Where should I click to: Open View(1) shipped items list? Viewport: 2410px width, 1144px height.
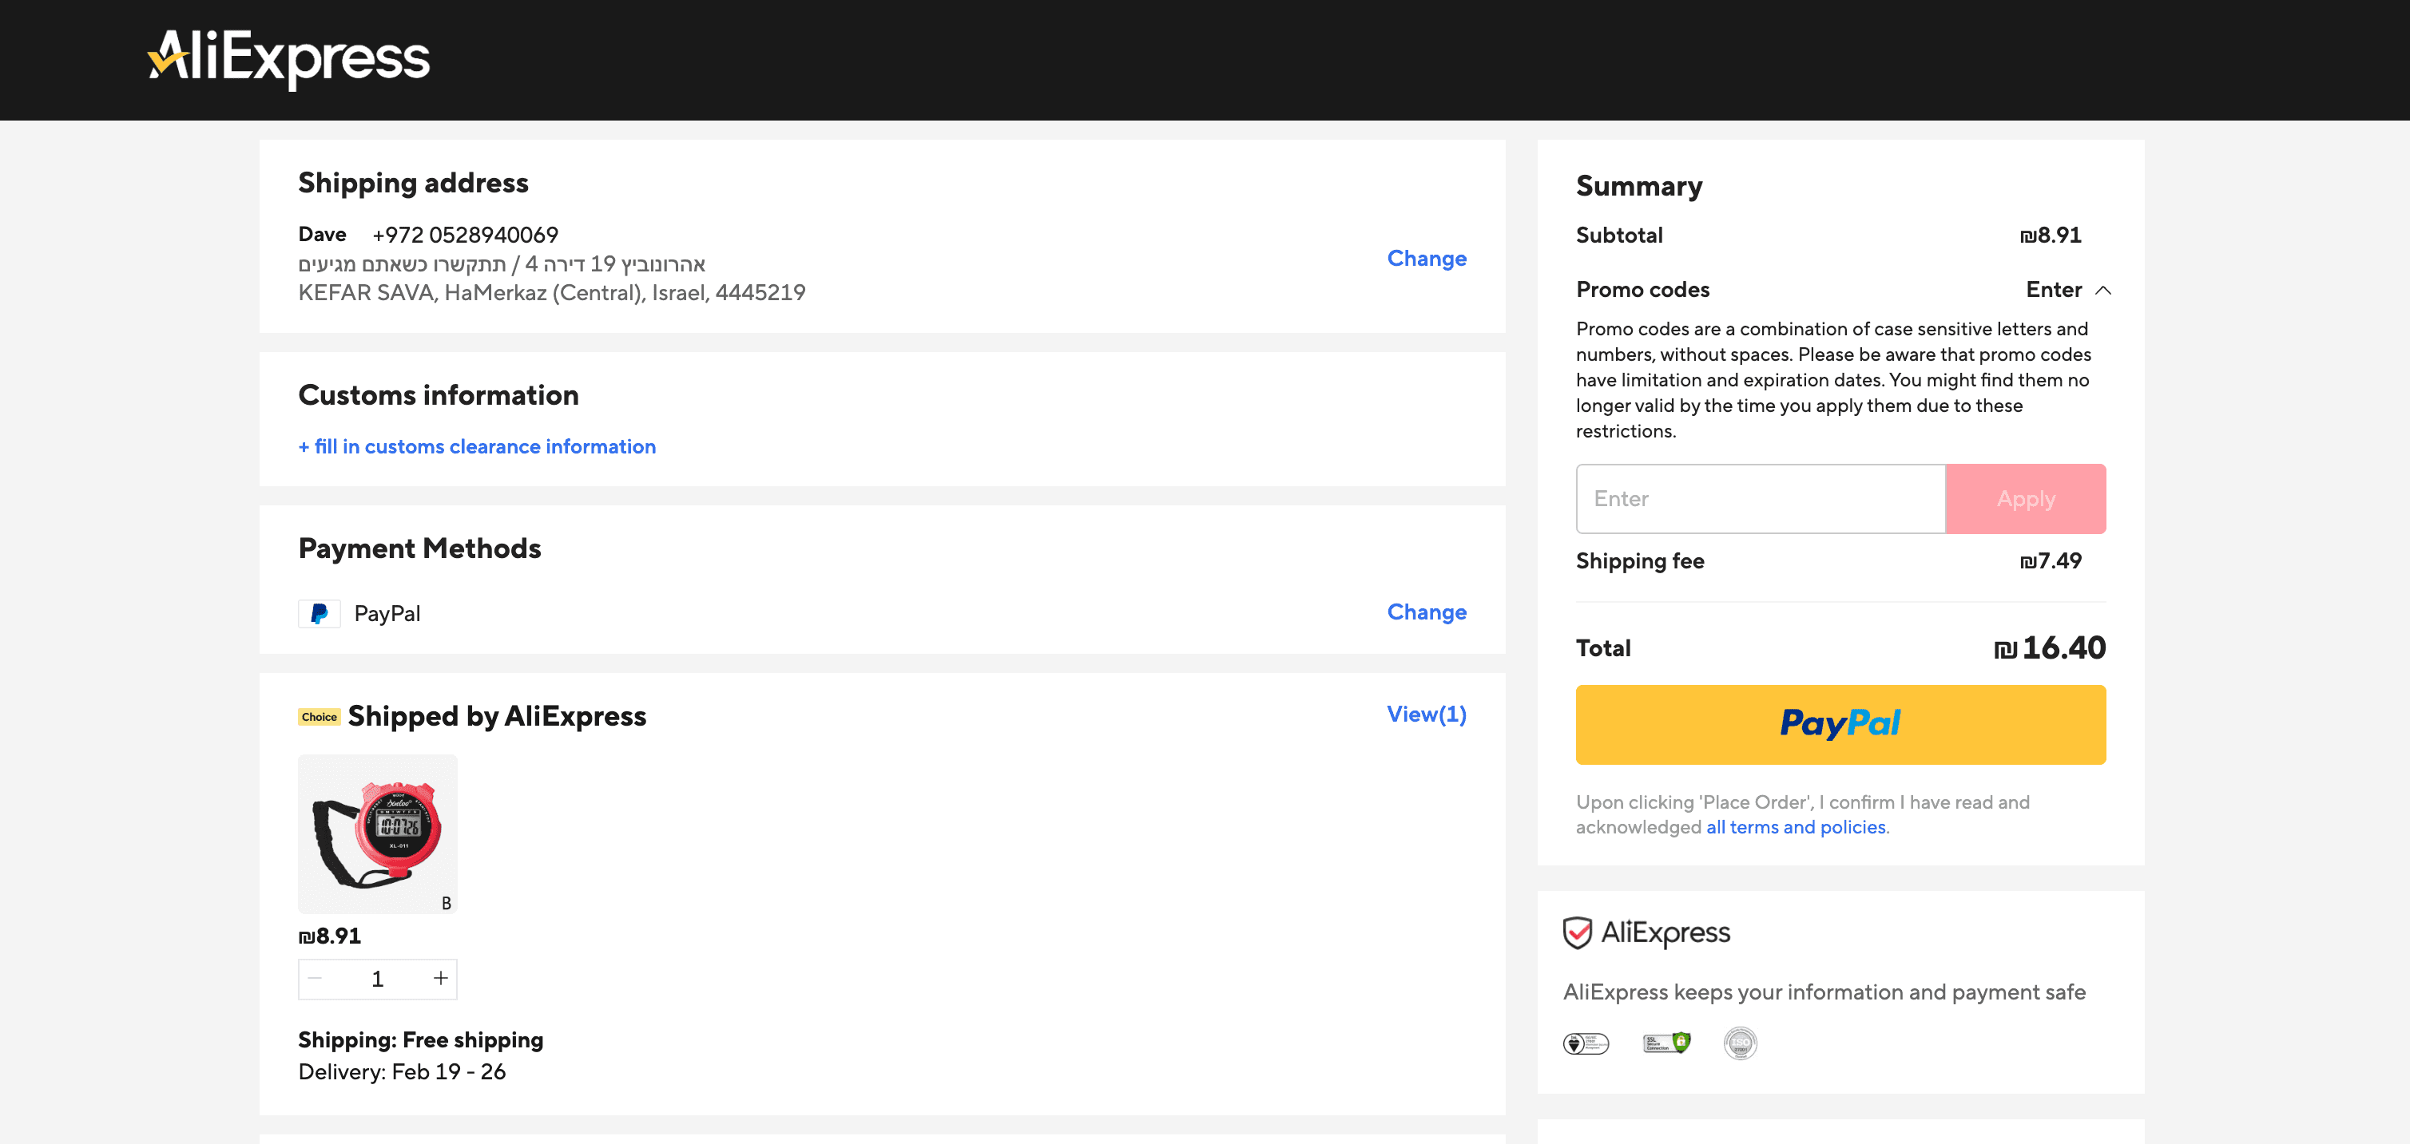(1426, 714)
